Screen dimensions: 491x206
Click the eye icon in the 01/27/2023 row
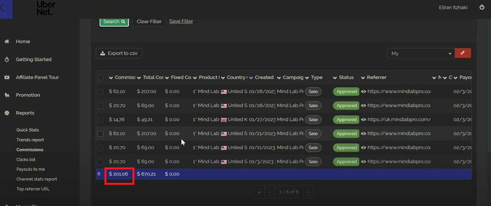tap(364, 120)
